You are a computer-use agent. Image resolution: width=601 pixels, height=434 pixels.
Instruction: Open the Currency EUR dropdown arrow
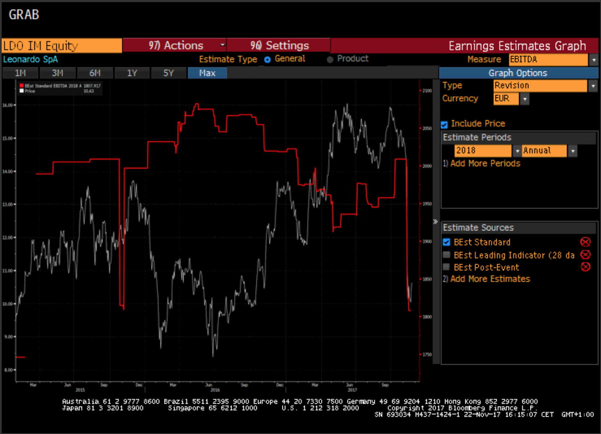pos(525,99)
